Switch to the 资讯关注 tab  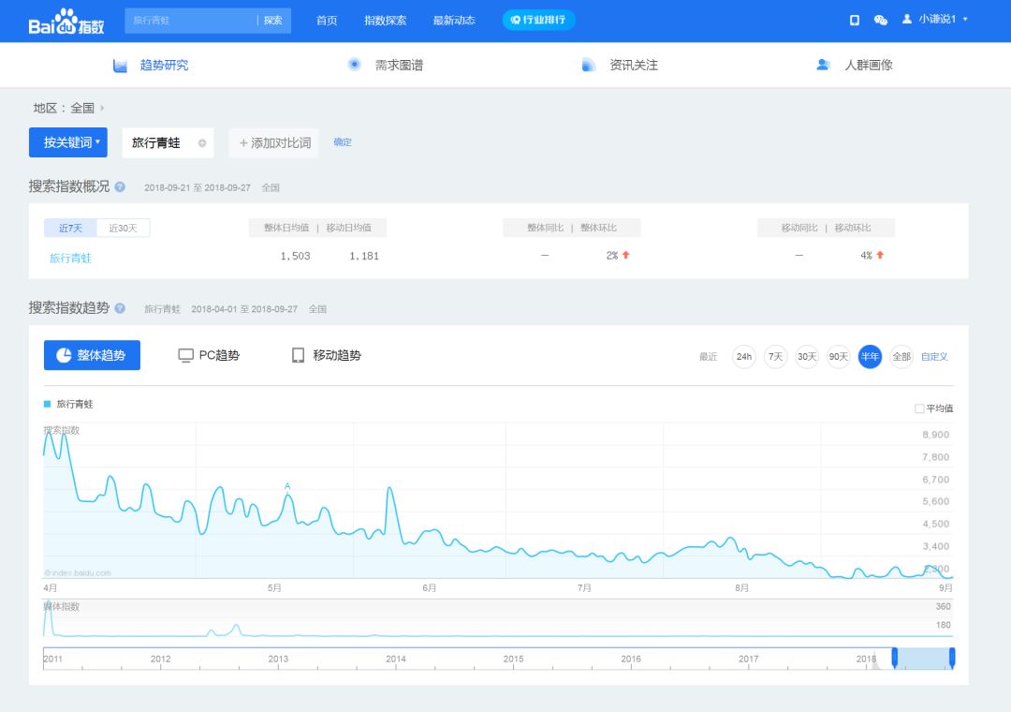point(620,65)
